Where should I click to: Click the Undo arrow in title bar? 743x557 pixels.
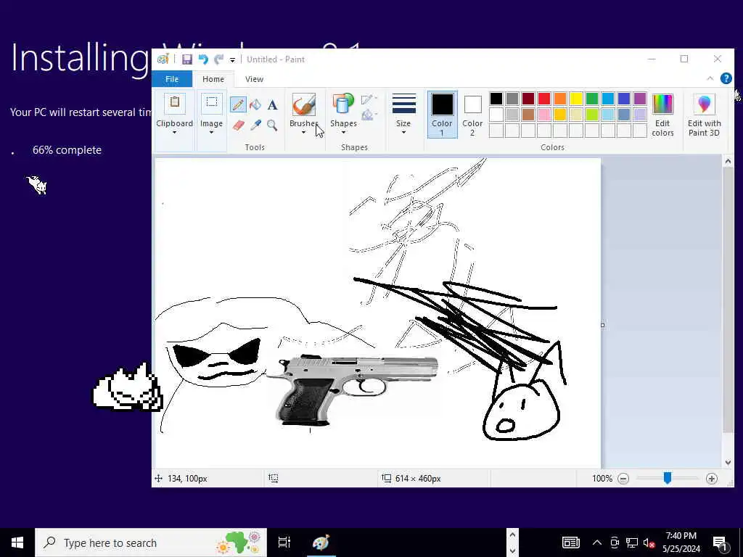pyautogui.click(x=203, y=59)
